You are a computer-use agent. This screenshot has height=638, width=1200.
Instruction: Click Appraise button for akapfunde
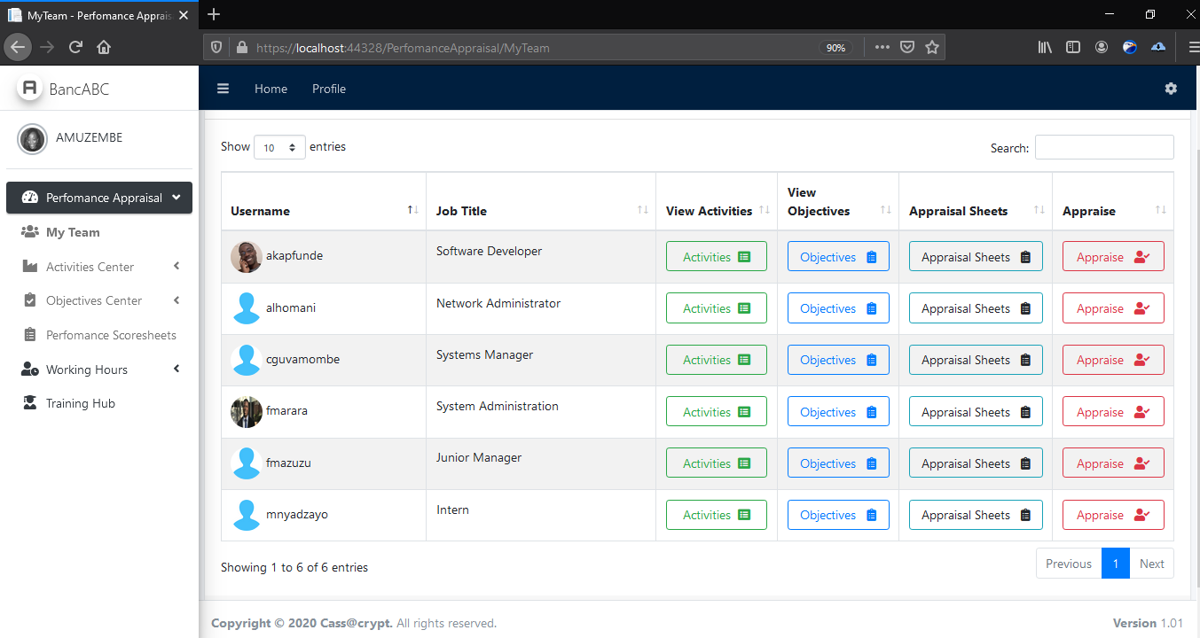[1112, 257]
